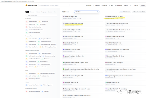Switch to the Languages filter tab

[44, 12]
